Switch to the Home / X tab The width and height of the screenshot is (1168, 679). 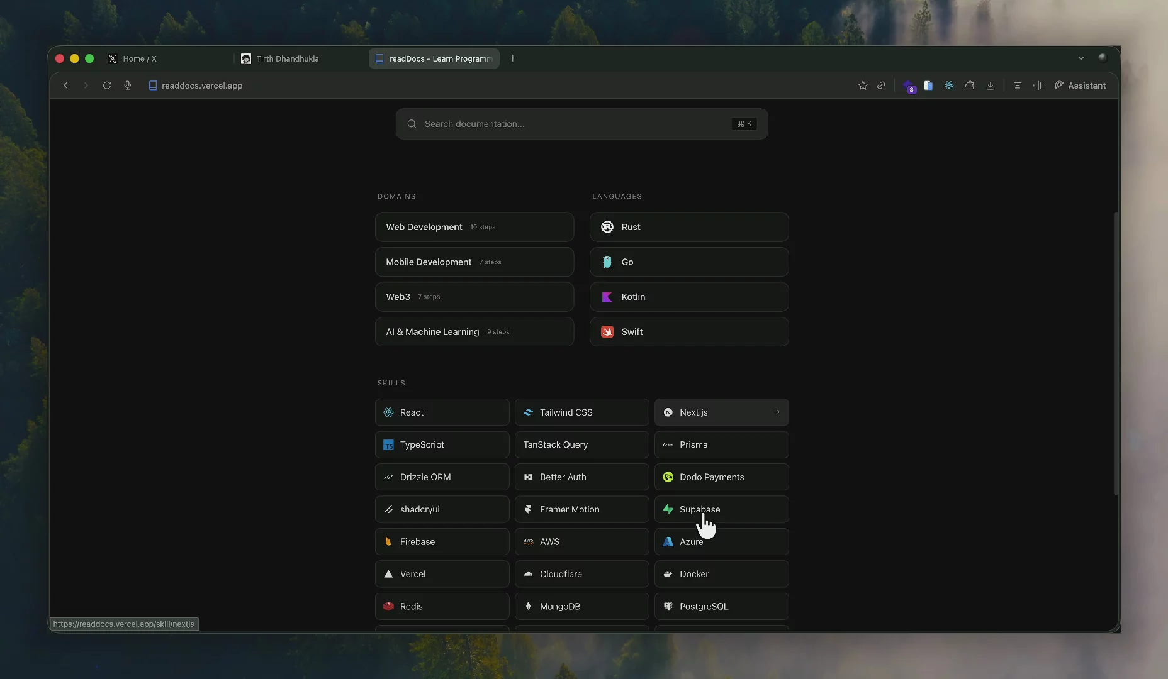(140, 58)
